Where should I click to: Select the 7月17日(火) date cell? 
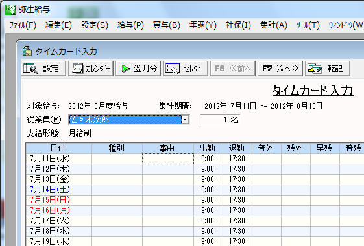point(59,221)
